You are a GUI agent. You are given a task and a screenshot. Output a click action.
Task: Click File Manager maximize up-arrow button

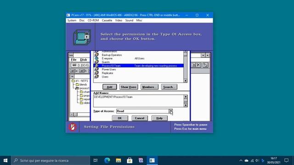[x=208, y=55]
